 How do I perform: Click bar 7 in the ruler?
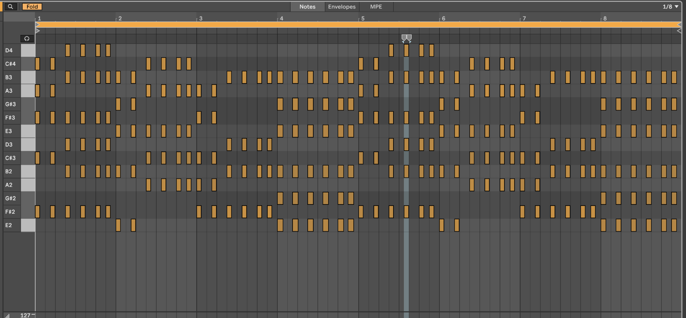coord(524,18)
